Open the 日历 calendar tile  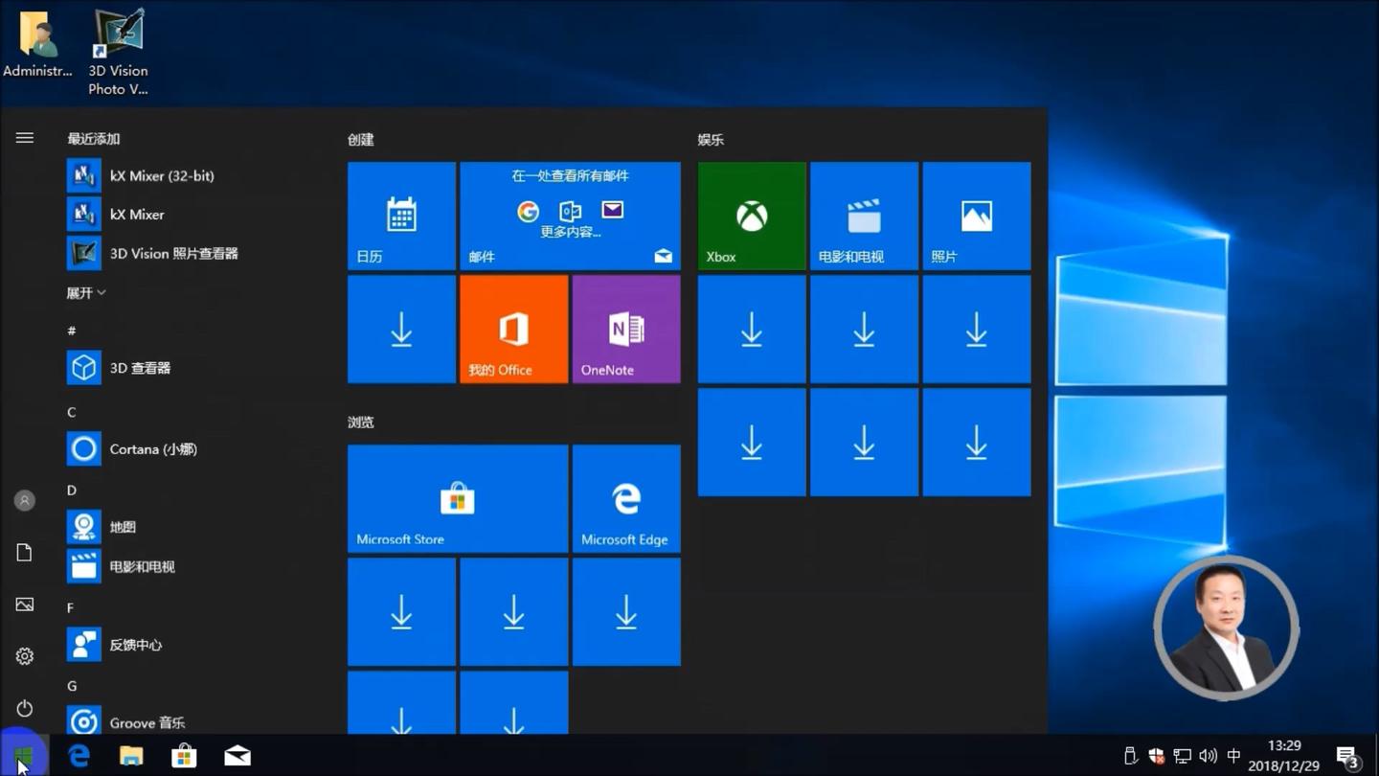(401, 216)
